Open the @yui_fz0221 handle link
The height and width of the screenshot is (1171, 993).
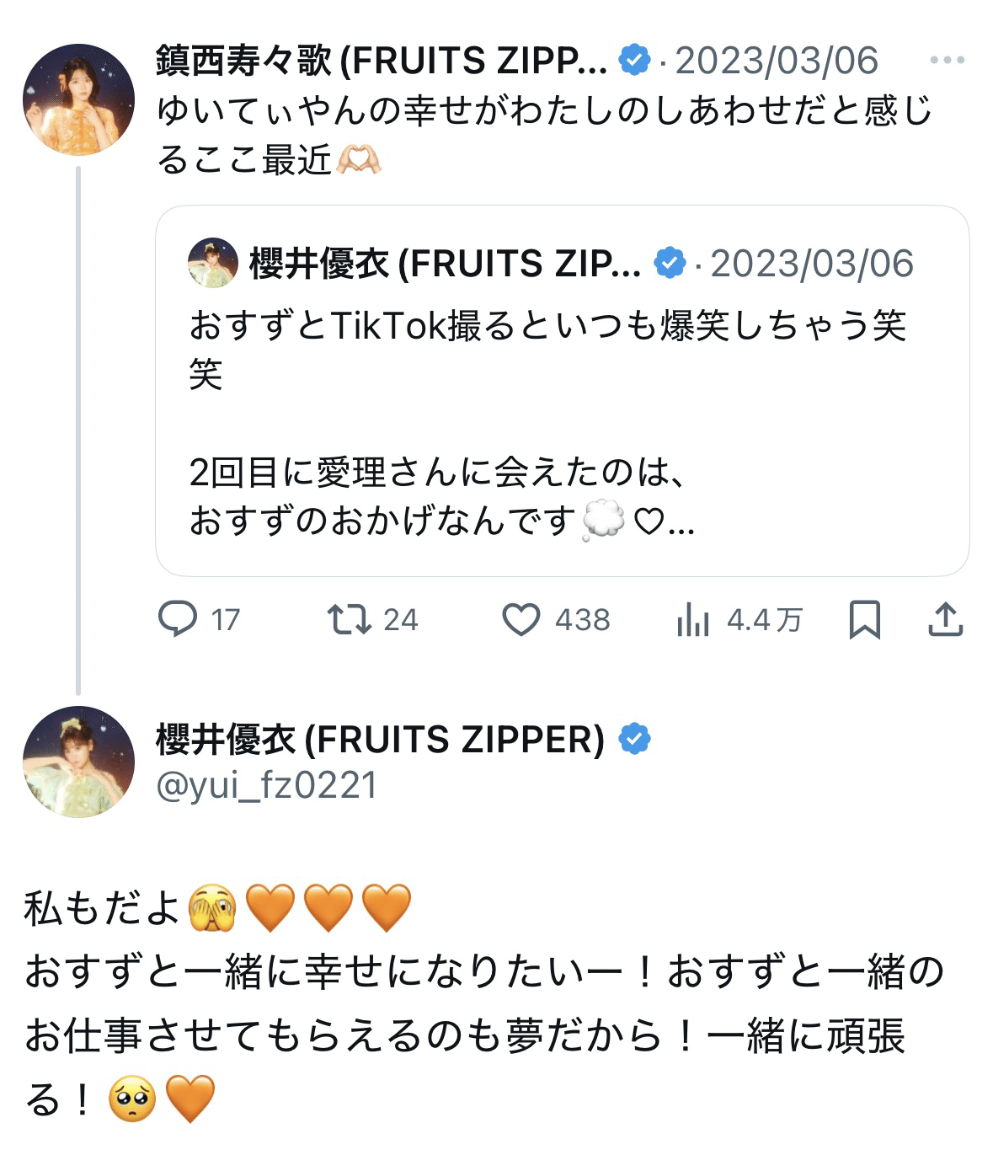pos(266,785)
